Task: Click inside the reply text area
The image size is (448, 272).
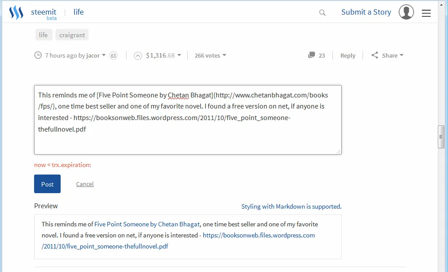Action: coord(188,120)
